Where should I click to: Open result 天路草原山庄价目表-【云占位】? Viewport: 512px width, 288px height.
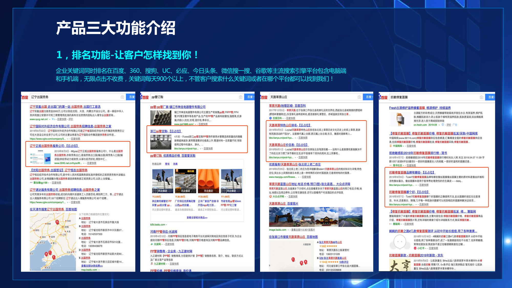pos(289,145)
